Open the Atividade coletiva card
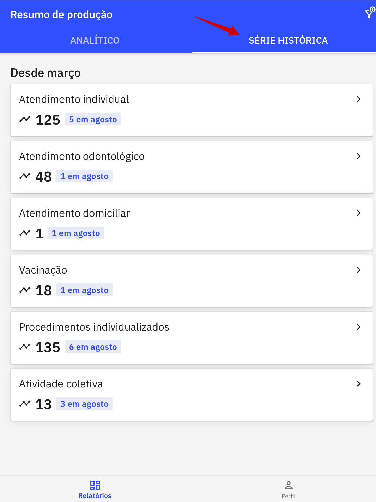The width and height of the screenshot is (376, 502). pyautogui.click(x=192, y=395)
